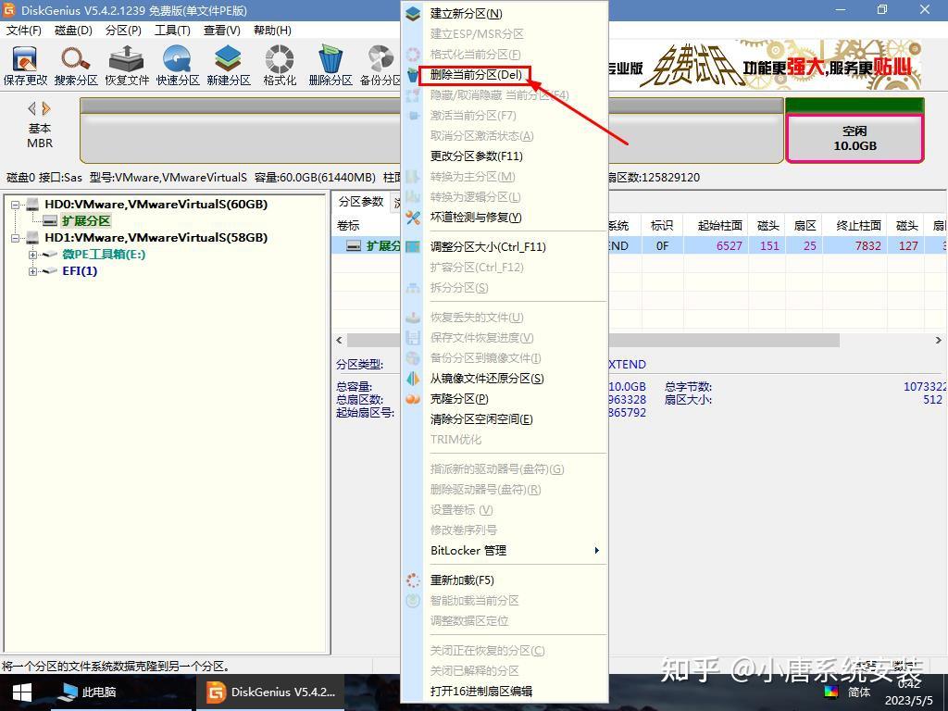This screenshot has height=711, width=948.
Task: Open the 工具(T) menu
Action: (172, 31)
